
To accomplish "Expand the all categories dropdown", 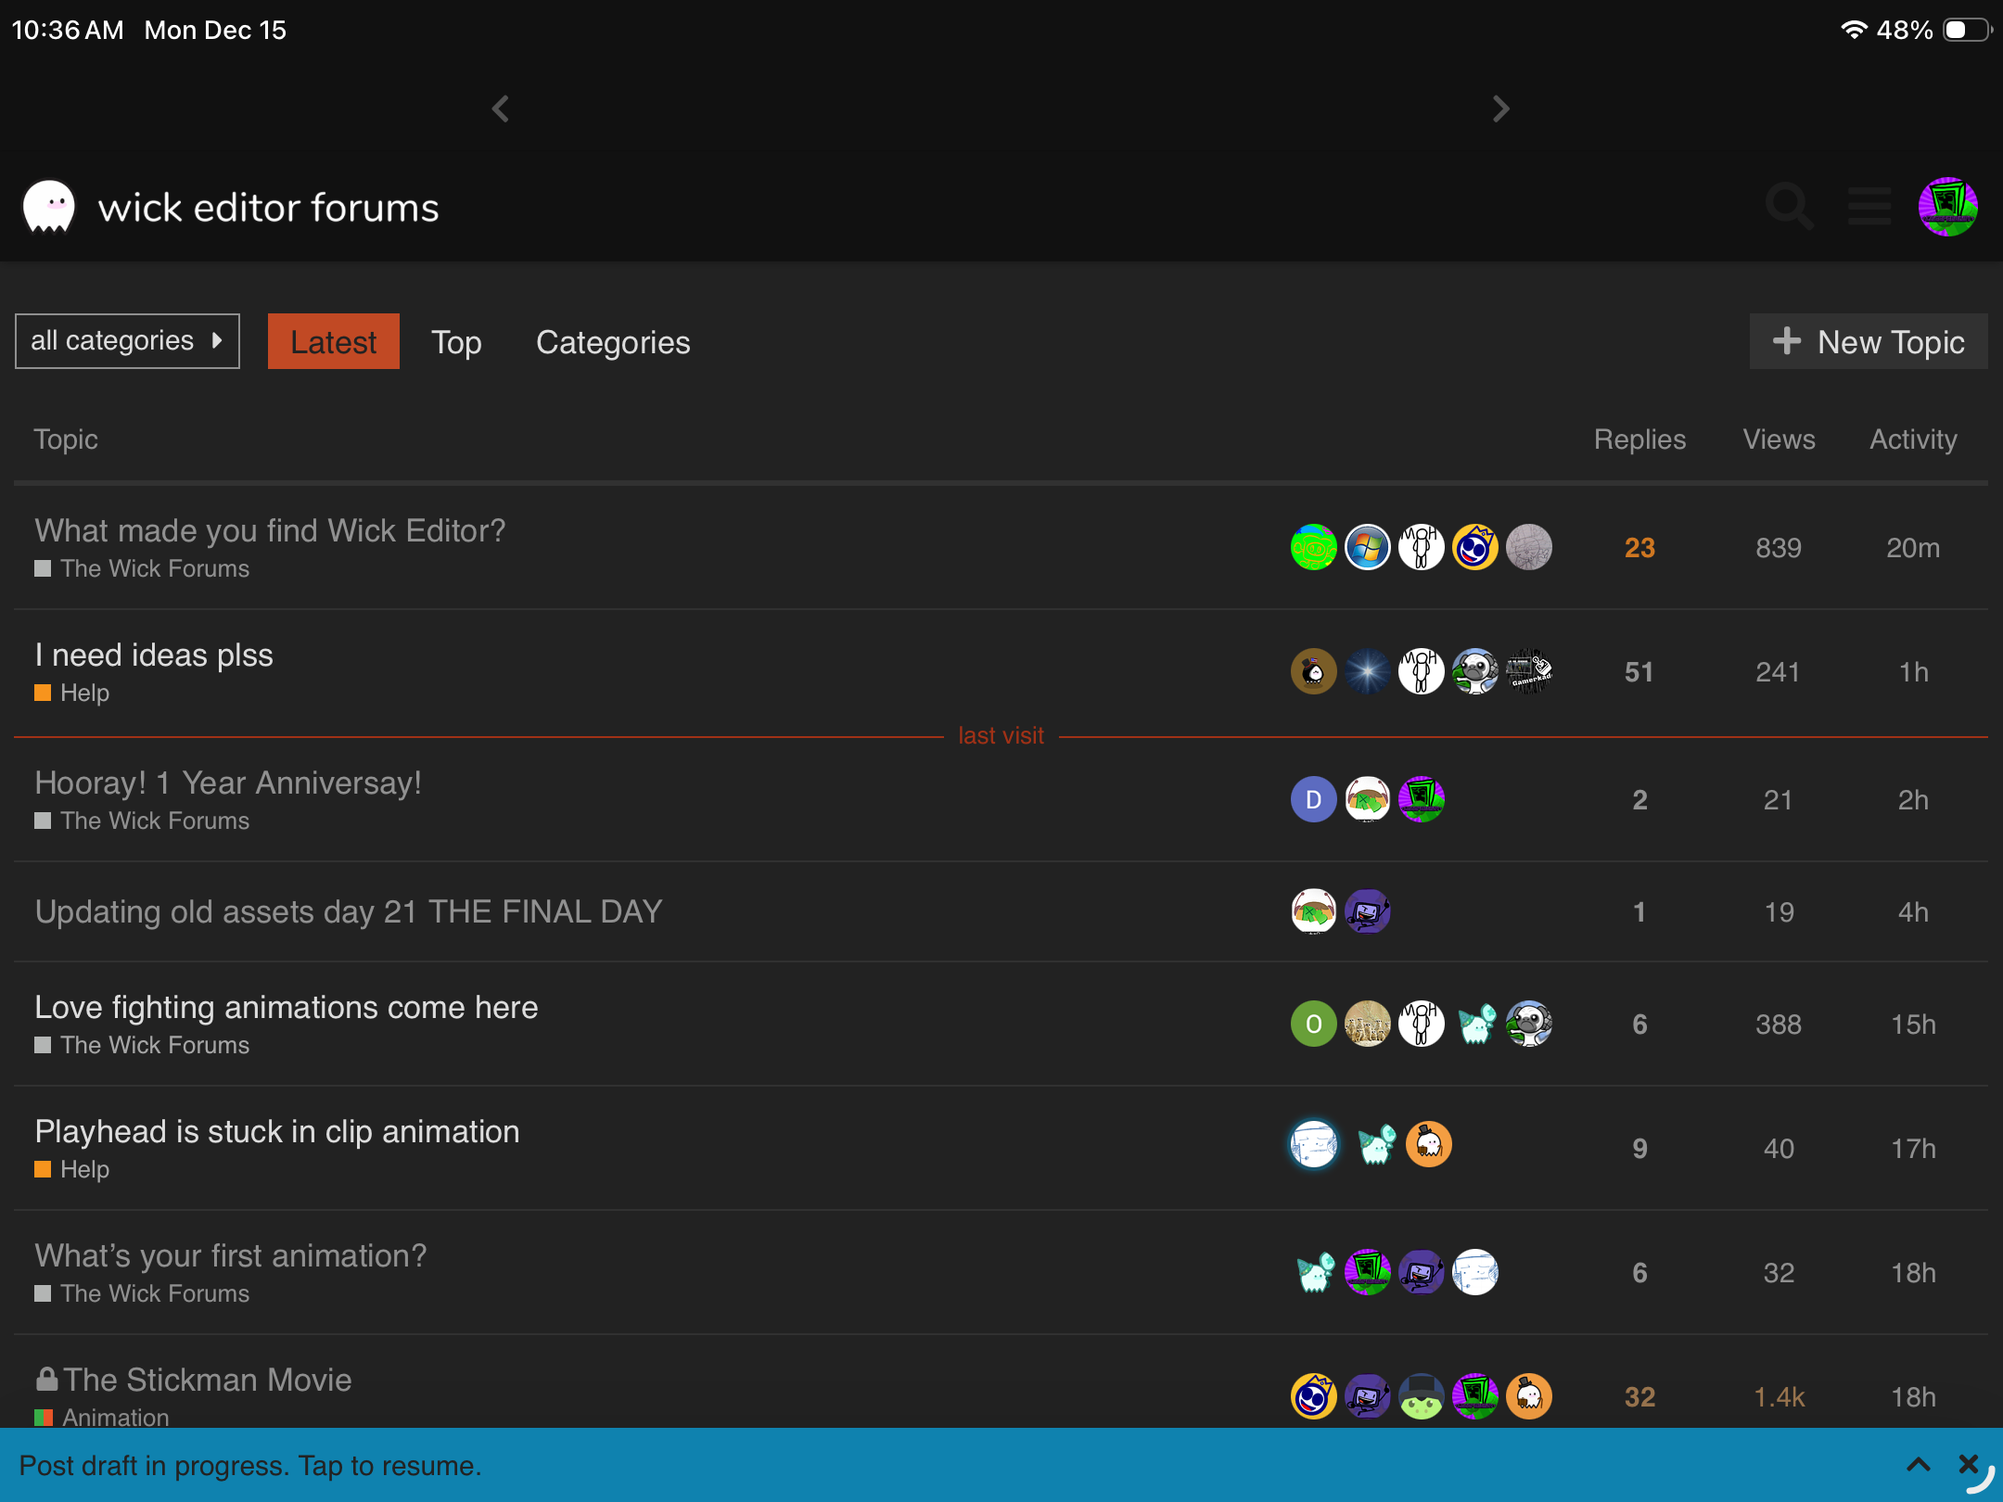I will tap(127, 341).
